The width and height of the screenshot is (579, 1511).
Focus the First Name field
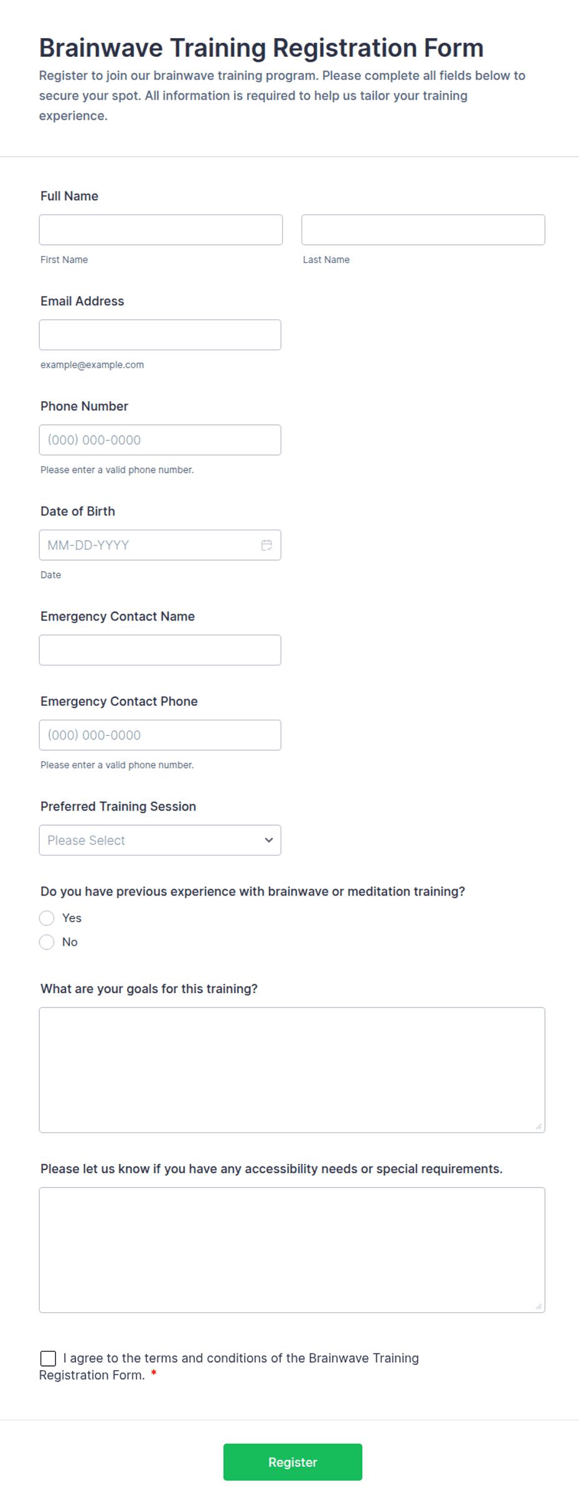(161, 230)
